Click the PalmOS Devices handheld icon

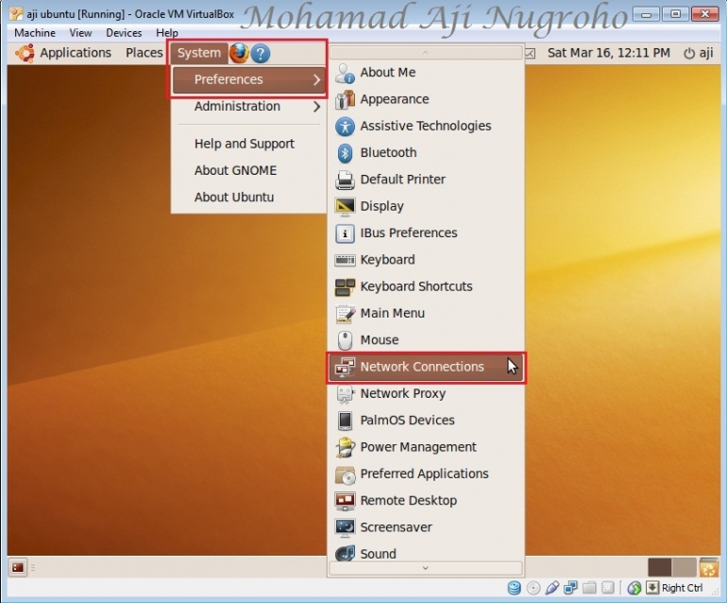pyautogui.click(x=345, y=421)
